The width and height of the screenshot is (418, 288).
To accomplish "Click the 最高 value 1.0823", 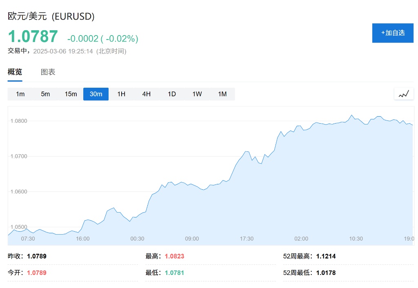I will [x=174, y=257].
